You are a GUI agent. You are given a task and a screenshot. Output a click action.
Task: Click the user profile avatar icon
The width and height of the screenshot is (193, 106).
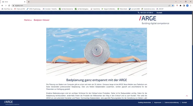click(x=187, y=5)
